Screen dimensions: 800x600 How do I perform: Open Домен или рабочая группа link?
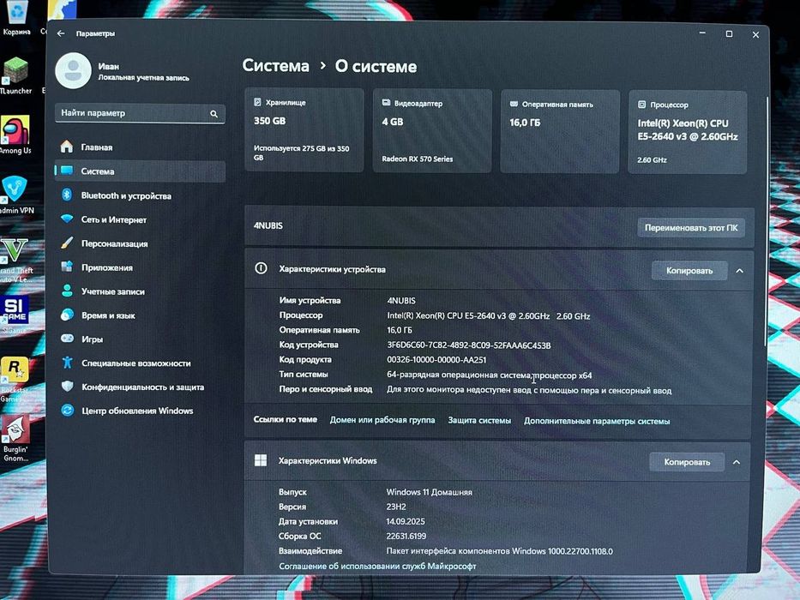382,420
